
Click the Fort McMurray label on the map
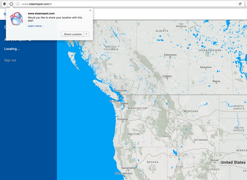[x=181, y=25]
